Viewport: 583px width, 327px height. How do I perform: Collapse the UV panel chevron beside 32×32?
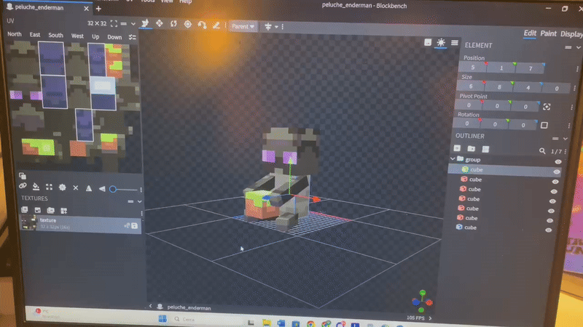click(x=133, y=24)
